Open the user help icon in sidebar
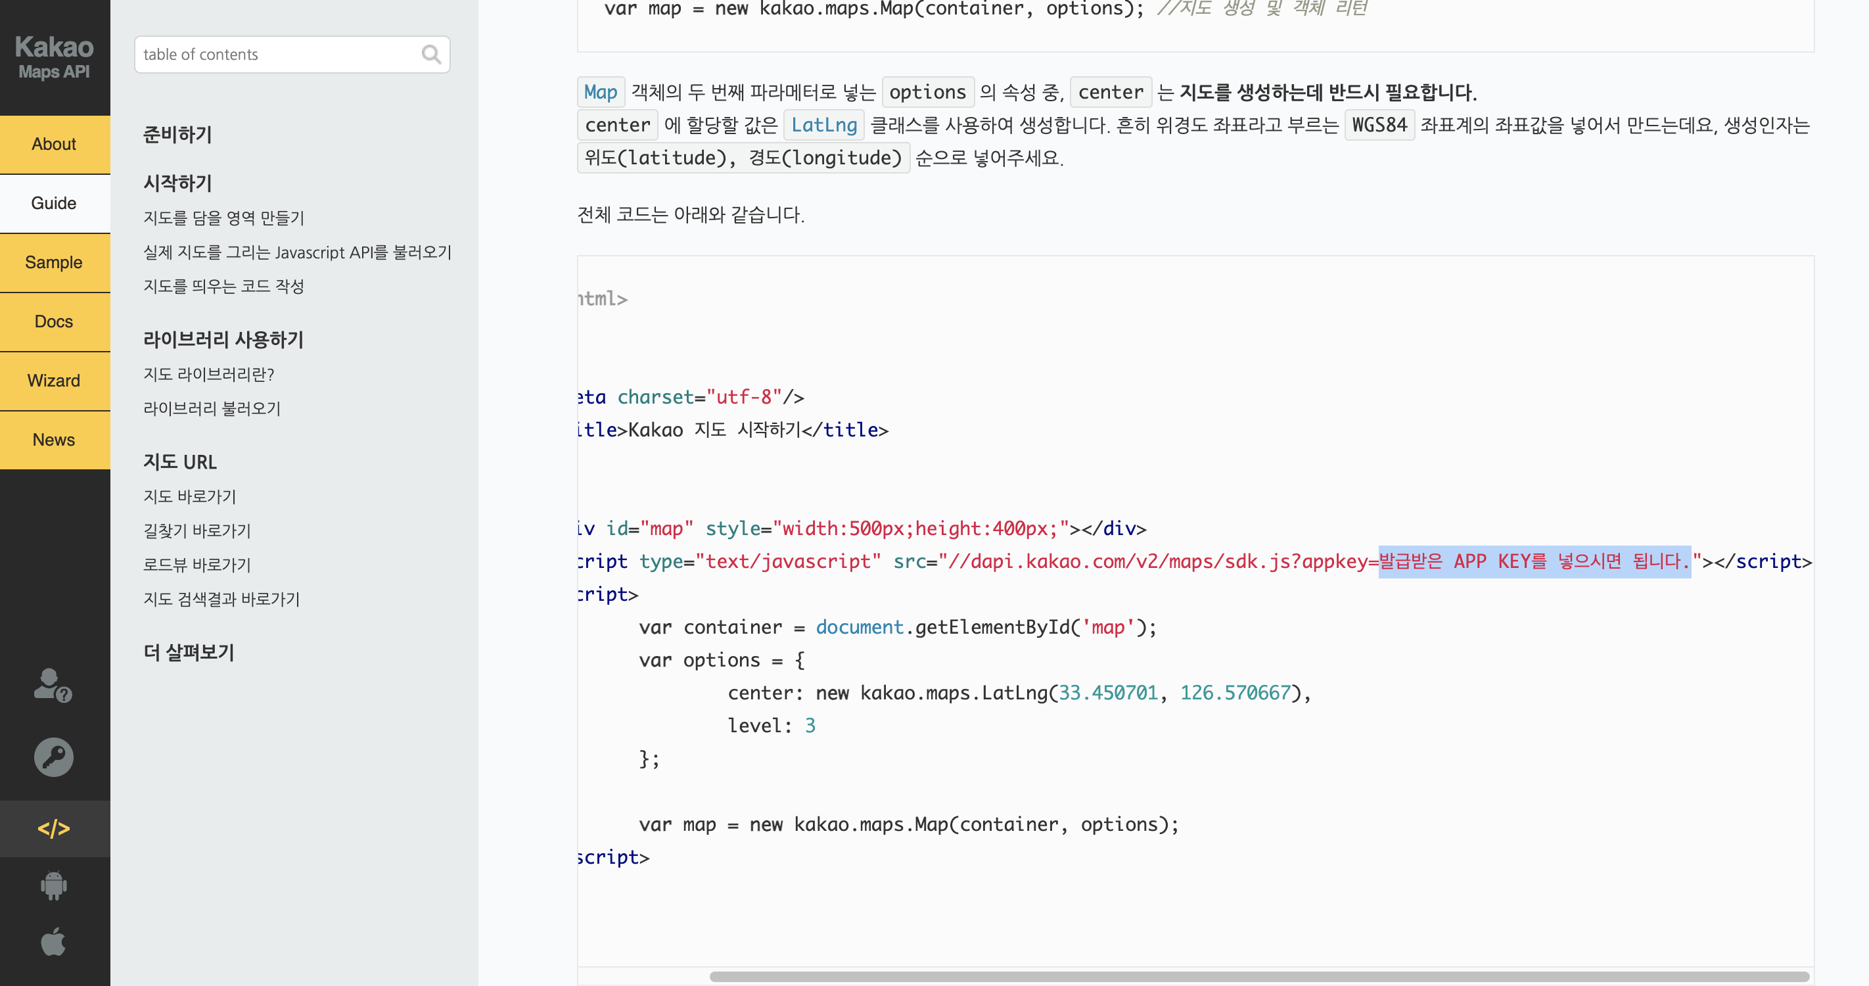 tap(53, 685)
